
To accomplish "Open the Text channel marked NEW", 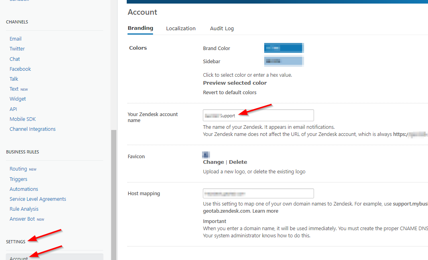I will 19,89.
